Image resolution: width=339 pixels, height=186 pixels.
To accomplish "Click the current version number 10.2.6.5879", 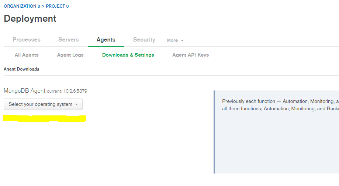I will pos(75,91).
